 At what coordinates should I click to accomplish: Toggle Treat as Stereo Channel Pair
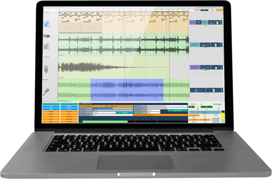coord(92,106)
